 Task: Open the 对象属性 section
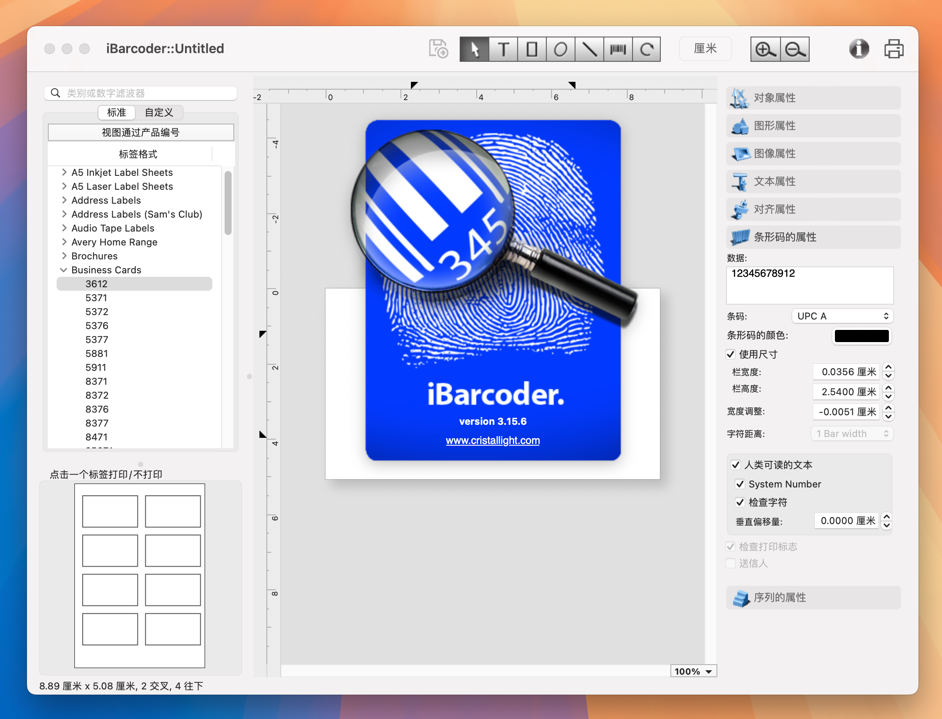pos(813,98)
